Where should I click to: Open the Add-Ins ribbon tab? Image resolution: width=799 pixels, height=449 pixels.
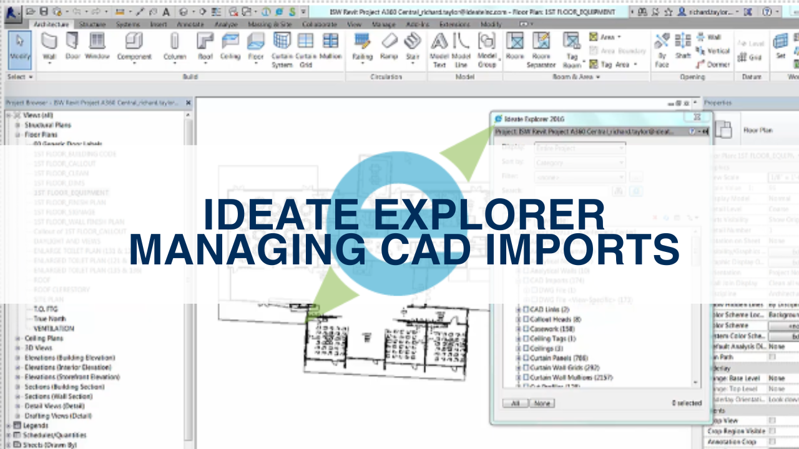[x=416, y=24]
